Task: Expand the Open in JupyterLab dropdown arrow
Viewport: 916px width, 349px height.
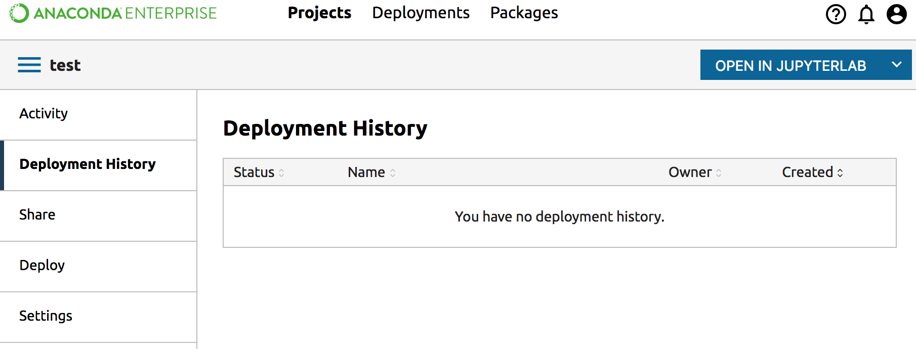Action: click(896, 65)
